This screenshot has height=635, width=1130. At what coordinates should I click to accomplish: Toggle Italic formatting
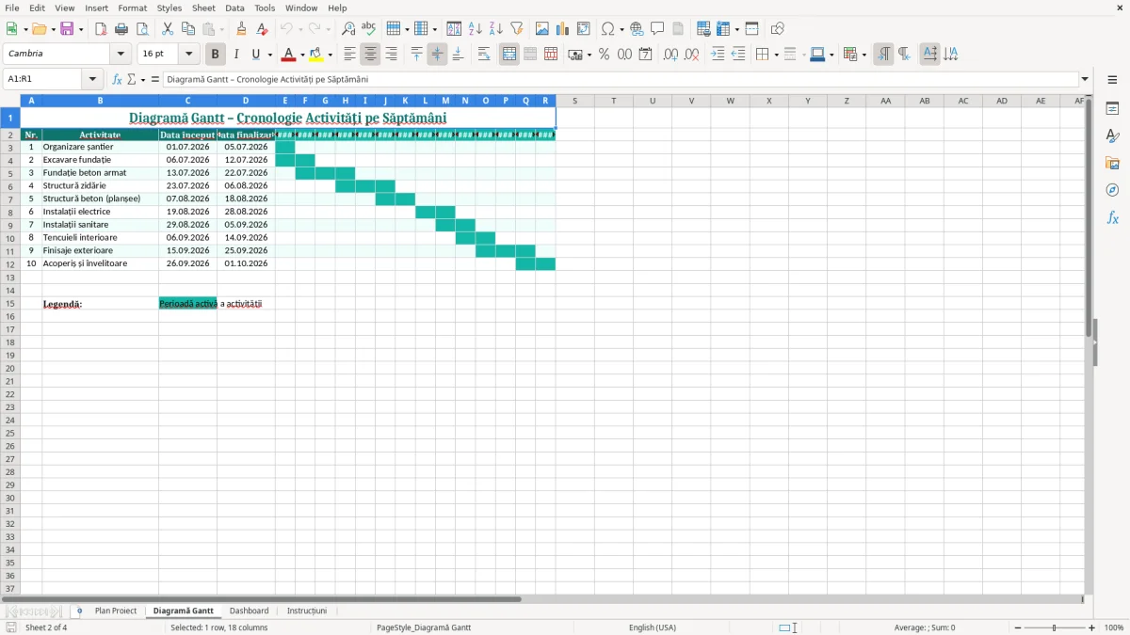236,55
